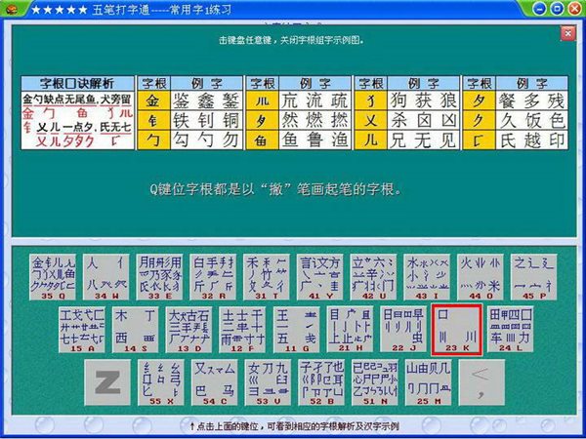Select the 22 J key tile

point(403,330)
